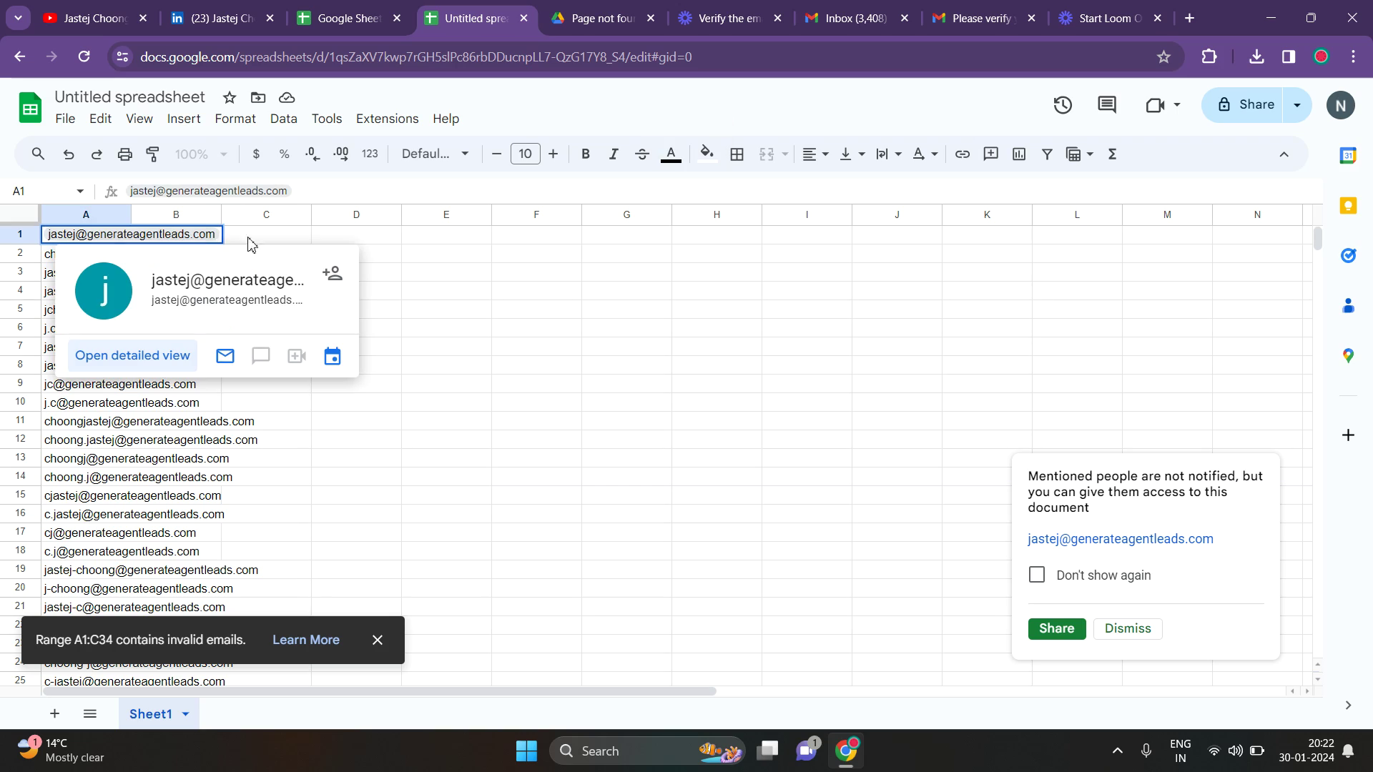Check the Don't show again checkbox
Screen dimensions: 1373x772
[1036, 575]
